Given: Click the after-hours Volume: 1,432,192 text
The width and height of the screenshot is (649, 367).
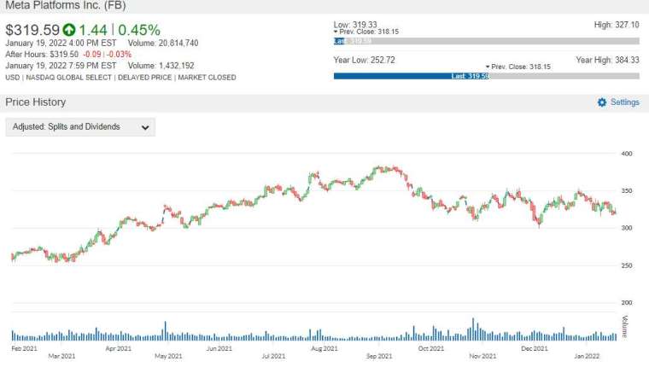Looking at the screenshot, I should (161, 66).
